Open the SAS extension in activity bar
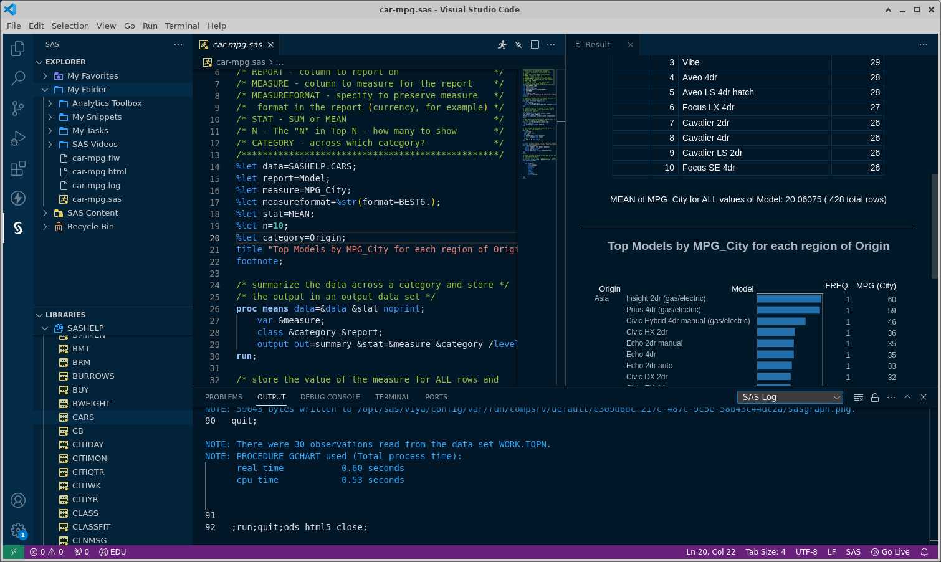Viewport: 941px width, 562px height. [x=18, y=228]
